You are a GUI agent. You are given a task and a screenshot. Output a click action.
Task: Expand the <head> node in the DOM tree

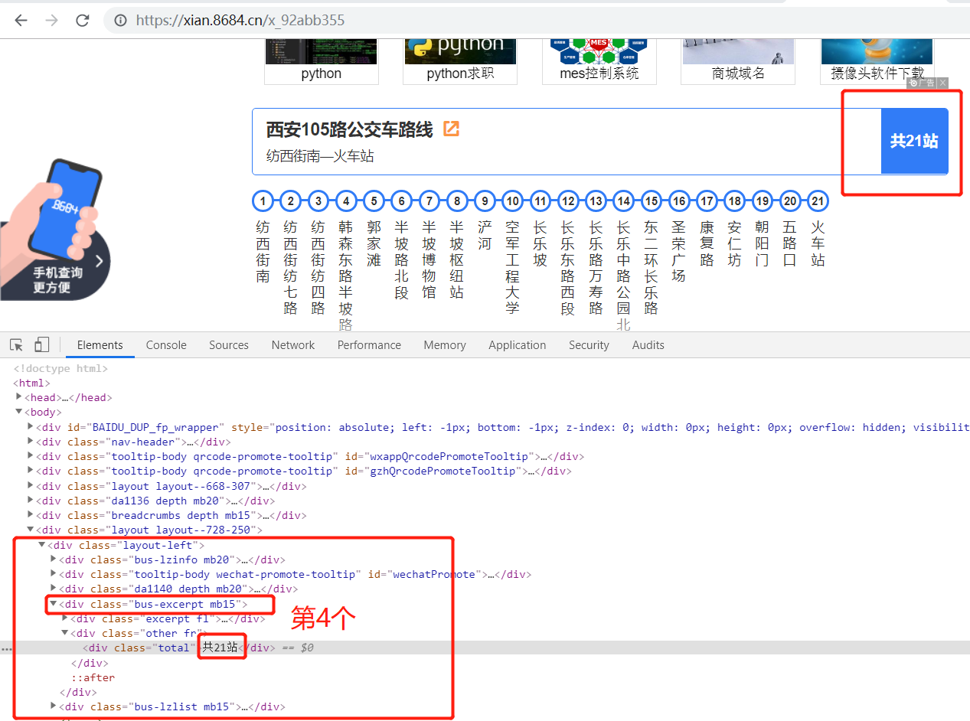[x=19, y=396]
